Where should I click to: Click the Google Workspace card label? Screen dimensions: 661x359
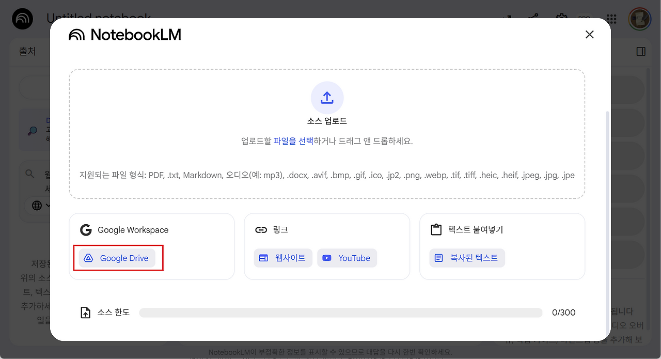(x=133, y=230)
